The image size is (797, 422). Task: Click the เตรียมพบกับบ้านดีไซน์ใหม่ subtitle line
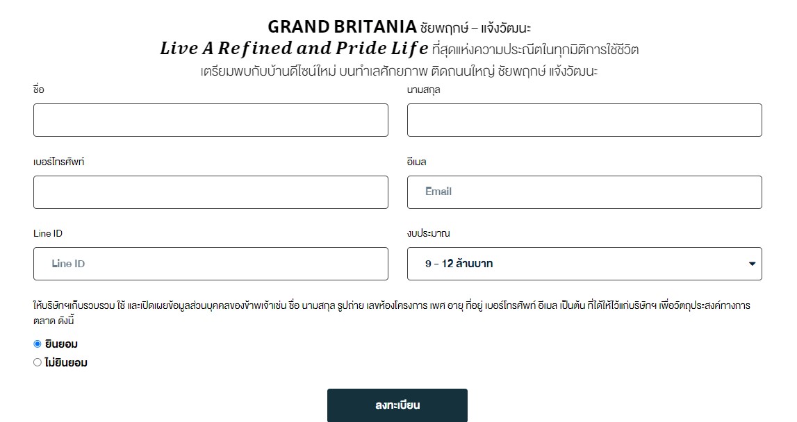click(x=399, y=71)
